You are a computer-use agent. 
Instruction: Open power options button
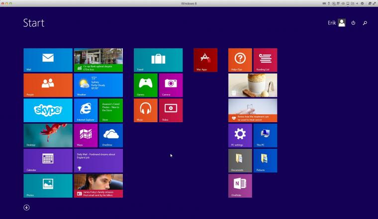click(x=353, y=23)
